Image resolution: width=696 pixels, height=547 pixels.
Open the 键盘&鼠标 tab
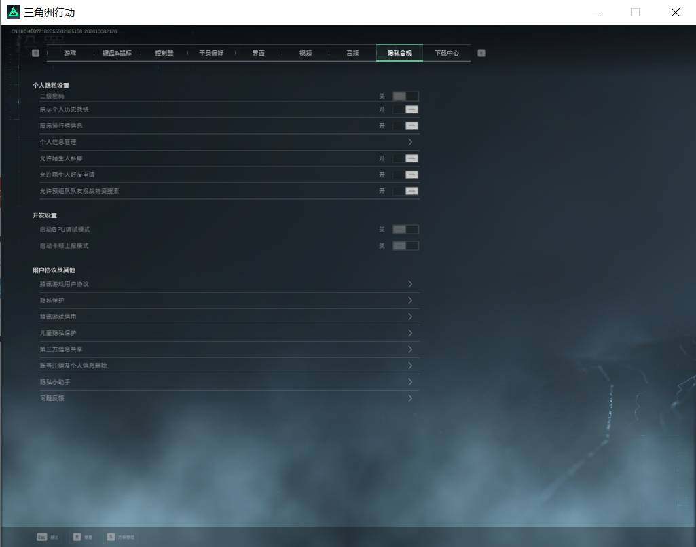coord(117,53)
